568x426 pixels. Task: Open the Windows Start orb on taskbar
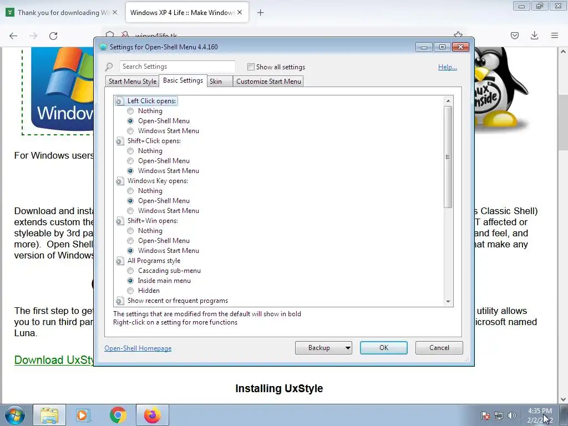(15, 415)
